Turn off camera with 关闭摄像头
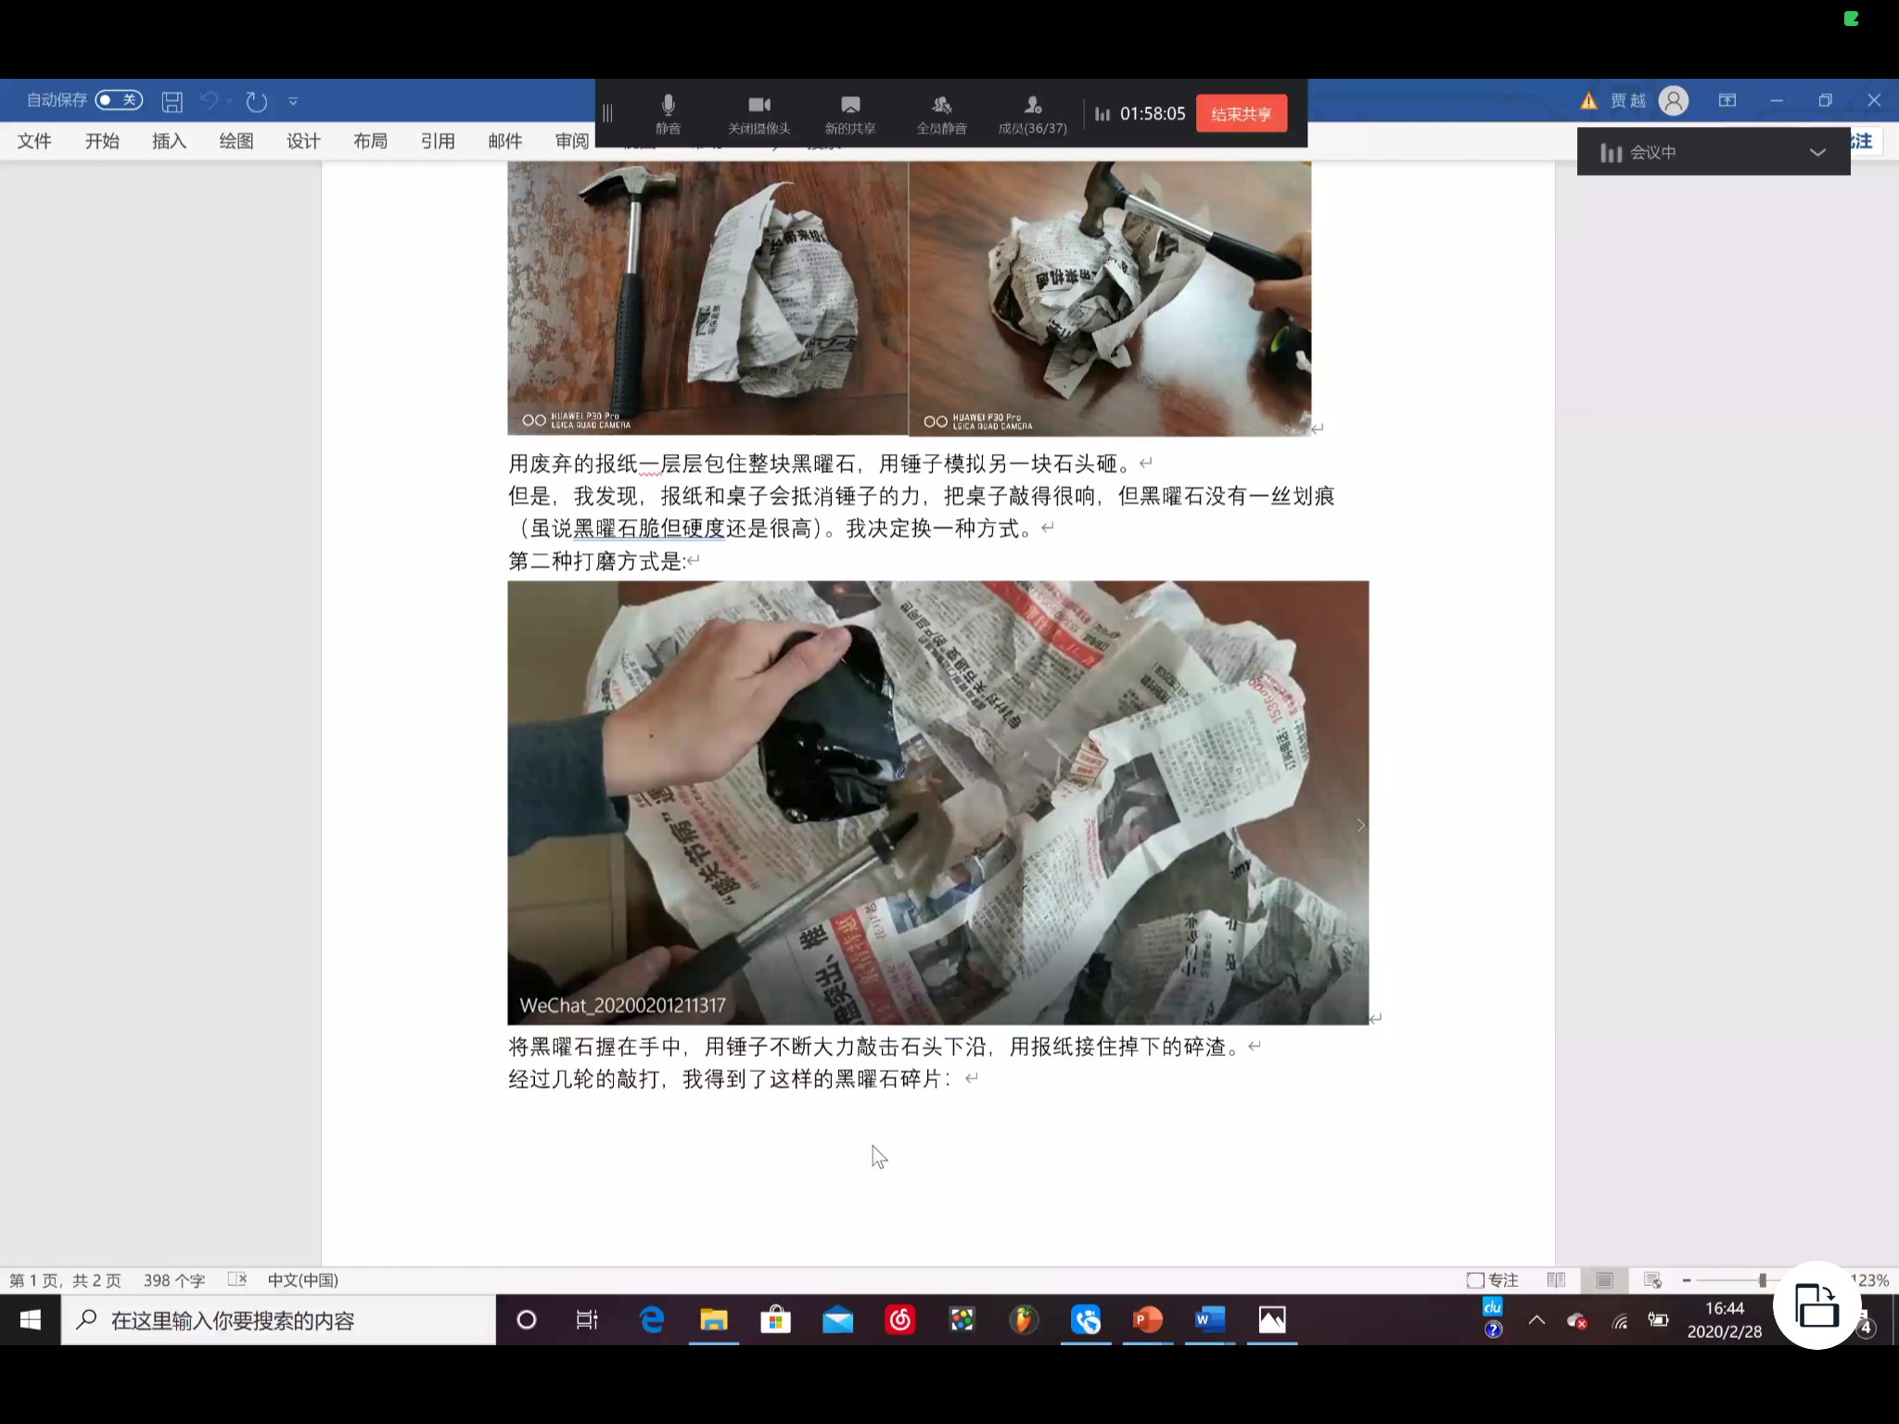 point(758,114)
